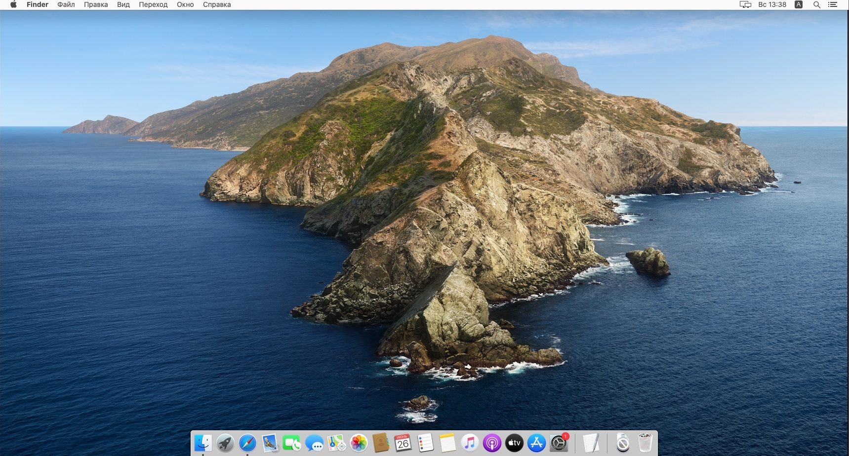
Task: Open the Music app in Dock
Action: tap(470, 443)
